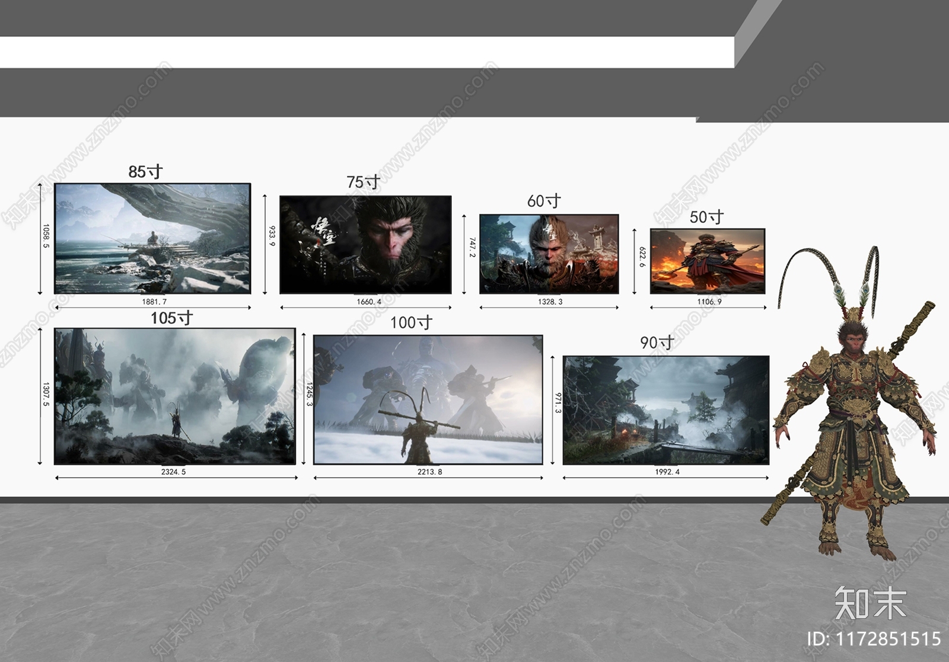Click the ID: 1172851515 text
The height and width of the screenshot is (662, 949).
tap(874, 639)
